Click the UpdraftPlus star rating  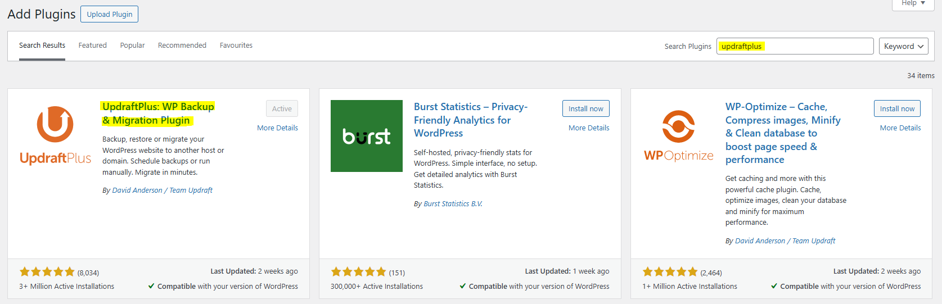click(x=47, y=272)
